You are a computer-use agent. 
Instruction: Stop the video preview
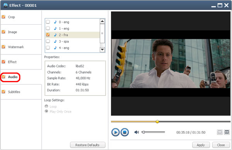tap(125, 132)
